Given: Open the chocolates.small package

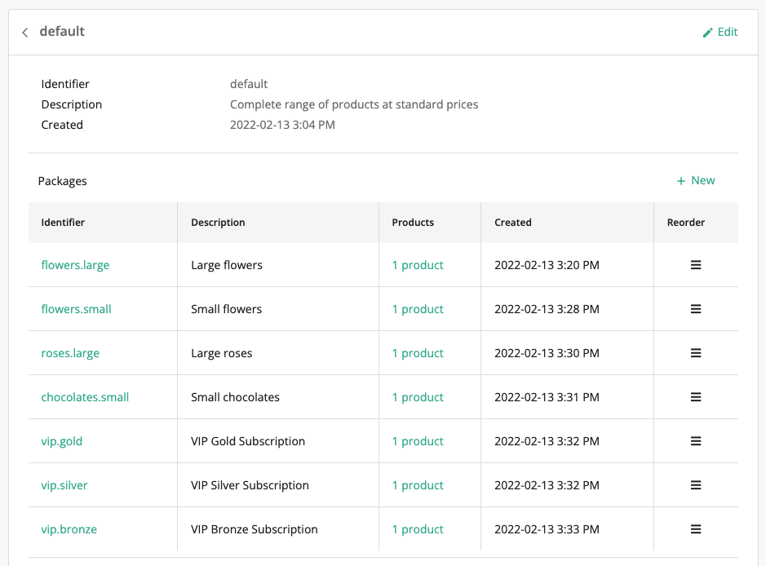Looking at the screenshot, I should [85, 397].
